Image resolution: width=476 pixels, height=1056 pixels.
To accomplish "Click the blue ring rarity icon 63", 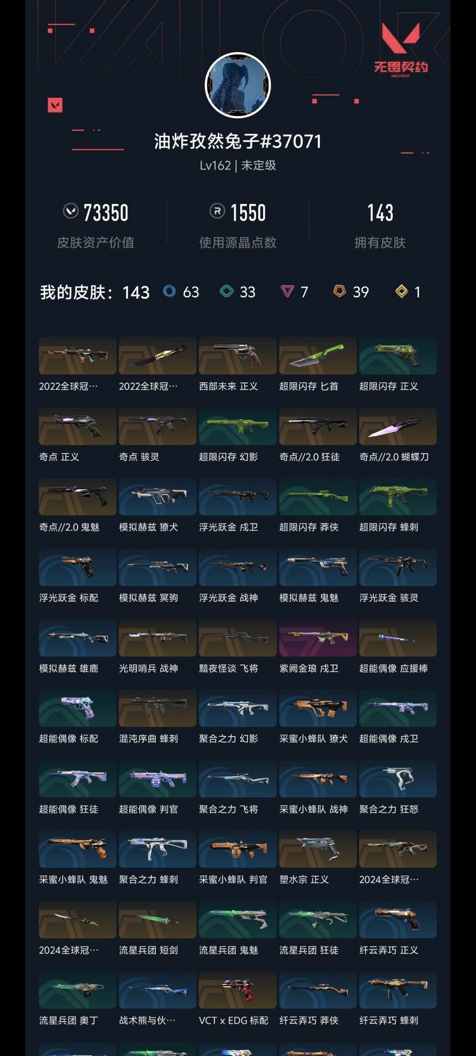I will 170,291.
